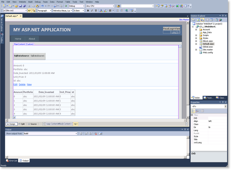Click the Paste clipboard icon
The image size is (231, 170).
pos(37,6)
